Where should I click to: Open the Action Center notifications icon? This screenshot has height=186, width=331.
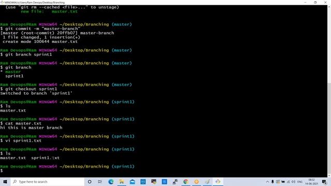pos(324,181)
